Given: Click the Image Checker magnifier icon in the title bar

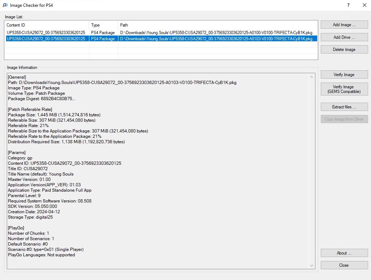Looking at the screenshot, I should pyautogui.click(x=5, y=5).
